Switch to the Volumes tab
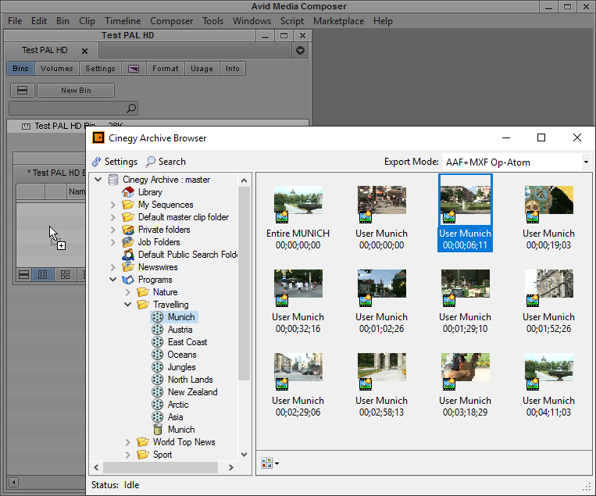The height and width of the screenshot is (496, 596). 57,69
